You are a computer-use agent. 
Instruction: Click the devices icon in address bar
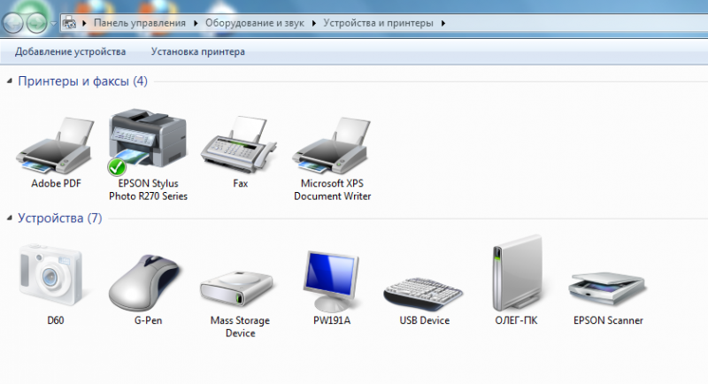tap(69, 22)
